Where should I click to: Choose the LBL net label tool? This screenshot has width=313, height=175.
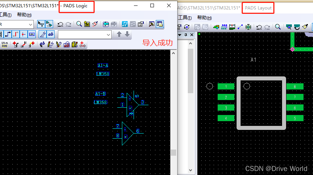tap(32, 34)
